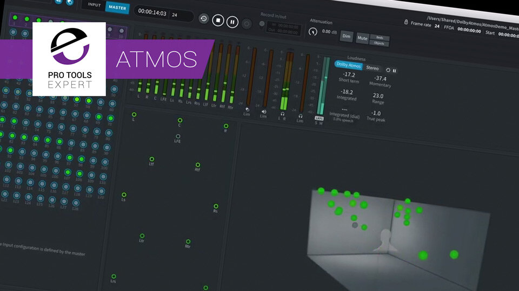519x291 pixels.
Task: Switch to the INPUT tab
Action: (94, 5)
